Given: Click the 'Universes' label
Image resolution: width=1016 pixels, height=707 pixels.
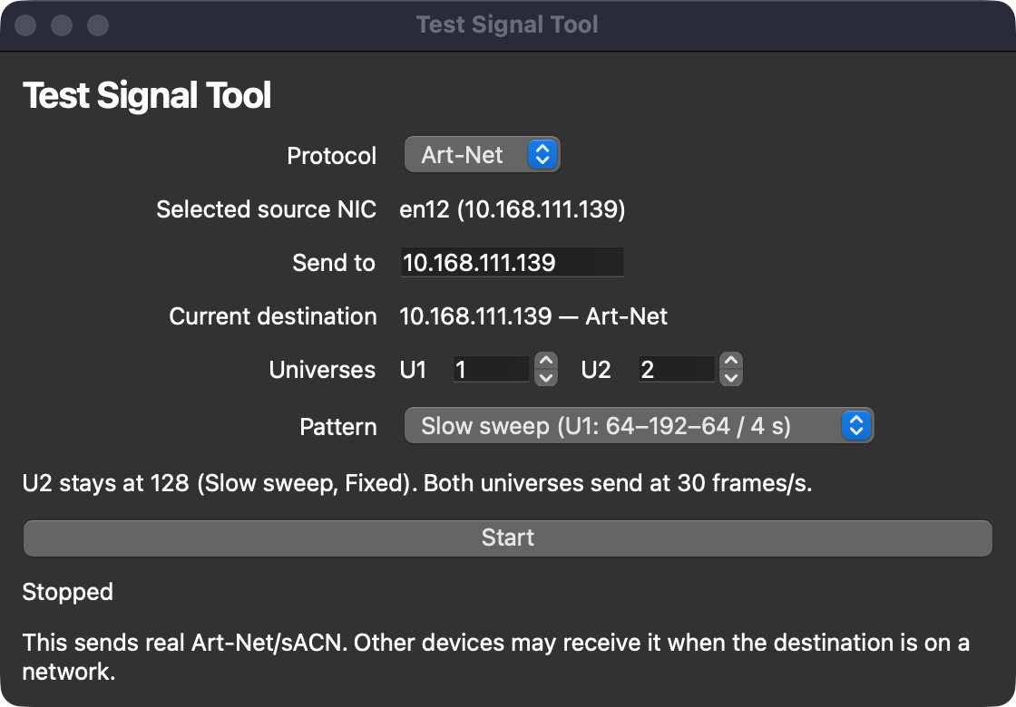Looking at the screenshot, I should click(x=322, y=370).
